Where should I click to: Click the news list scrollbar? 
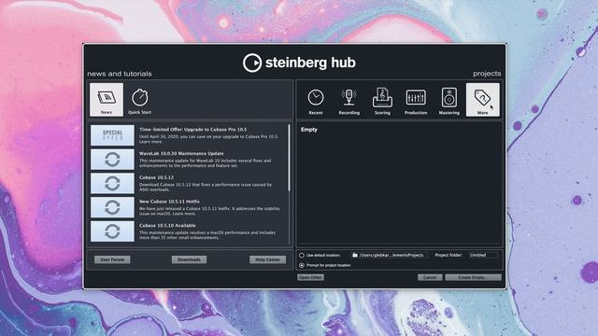pos(289,158)
